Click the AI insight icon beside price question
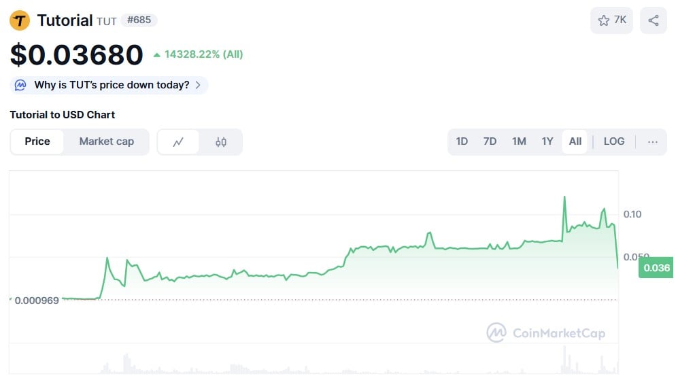 (21, 85)
